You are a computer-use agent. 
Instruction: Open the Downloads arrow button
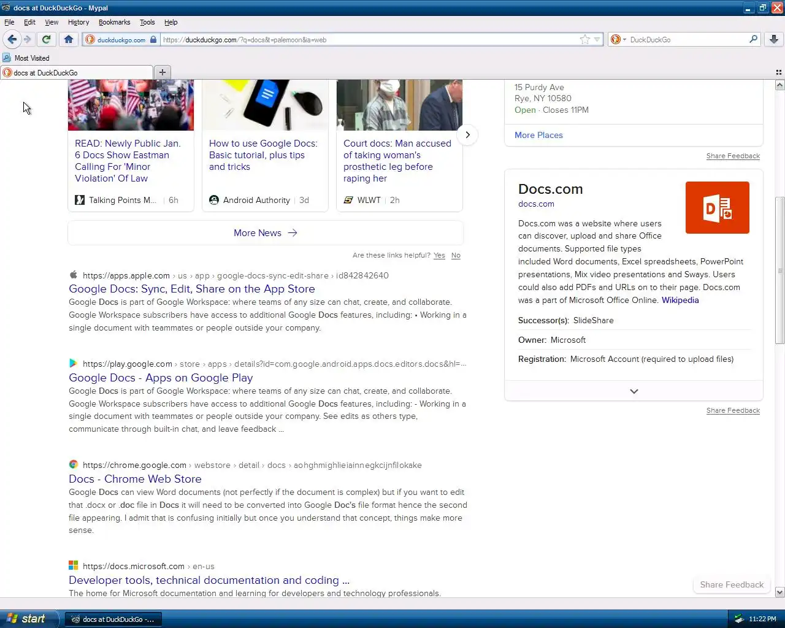click(774, 39)
